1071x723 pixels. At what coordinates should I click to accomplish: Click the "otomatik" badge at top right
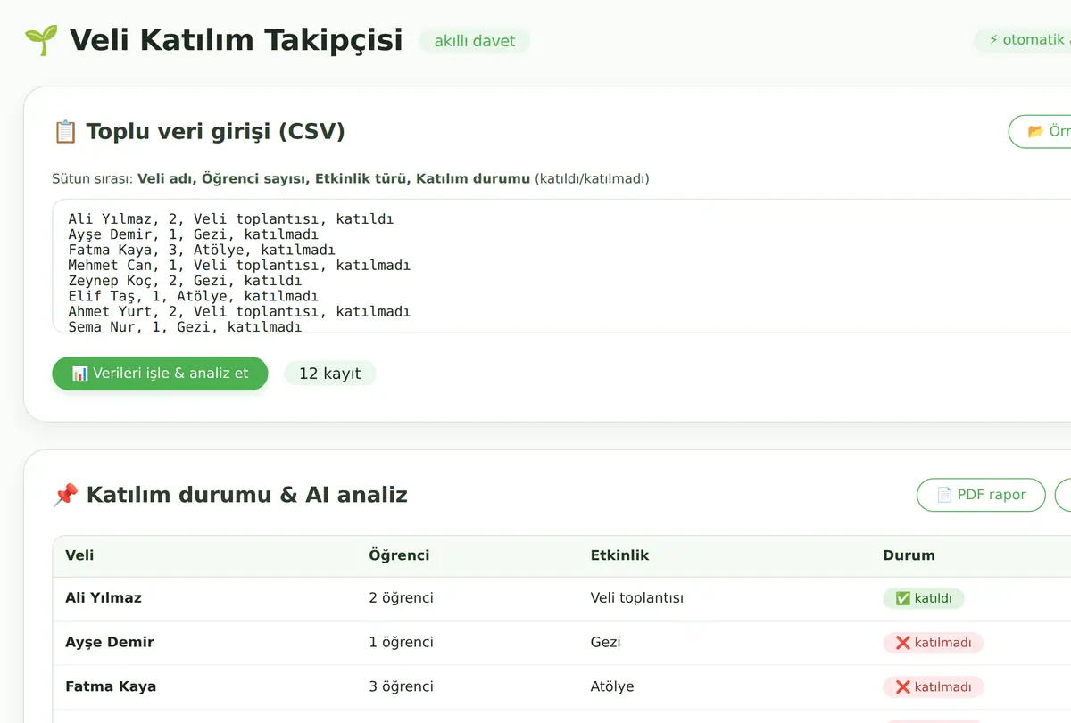1023,40
